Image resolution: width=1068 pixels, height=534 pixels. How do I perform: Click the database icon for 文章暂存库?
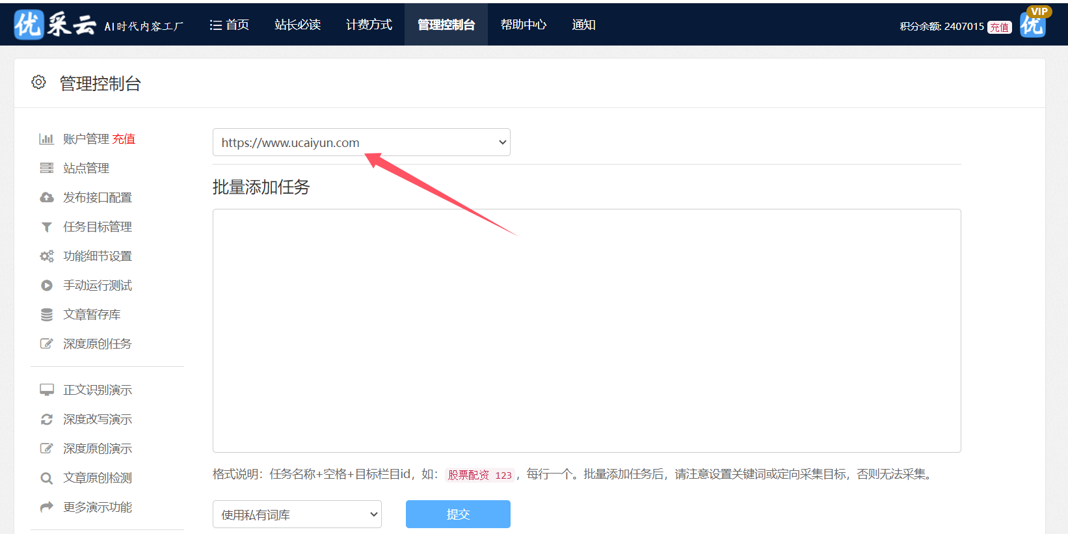[x=46, y=315]
